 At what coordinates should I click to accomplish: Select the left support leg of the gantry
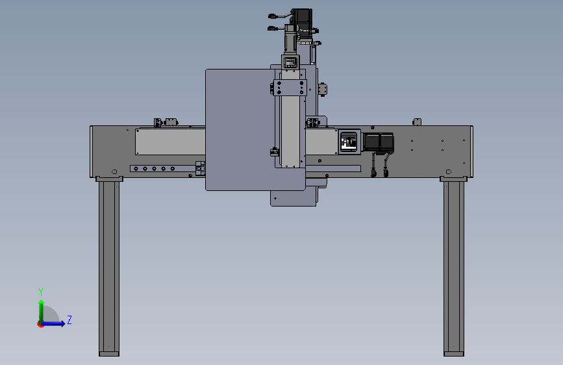[109, 266]
